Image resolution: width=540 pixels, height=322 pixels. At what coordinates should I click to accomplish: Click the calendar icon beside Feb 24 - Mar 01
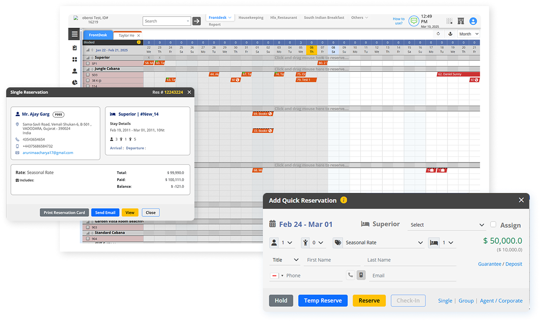tap(273, 224)
